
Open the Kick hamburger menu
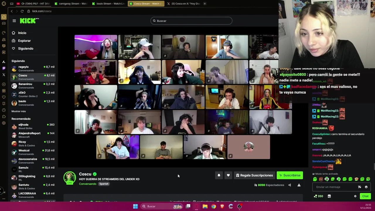tap(14, 21)
